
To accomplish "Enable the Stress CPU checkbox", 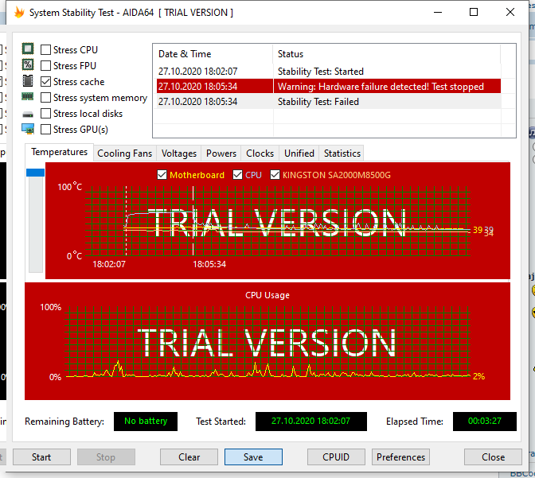I will pyautogui.click(x=45, y=50).
